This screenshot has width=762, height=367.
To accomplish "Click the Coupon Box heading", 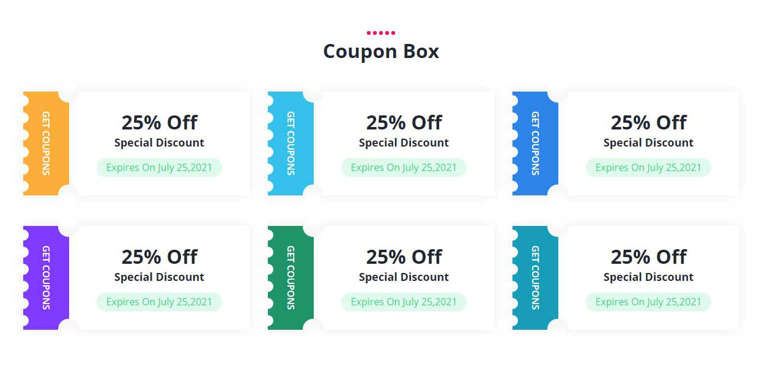I will coord(381,51).
